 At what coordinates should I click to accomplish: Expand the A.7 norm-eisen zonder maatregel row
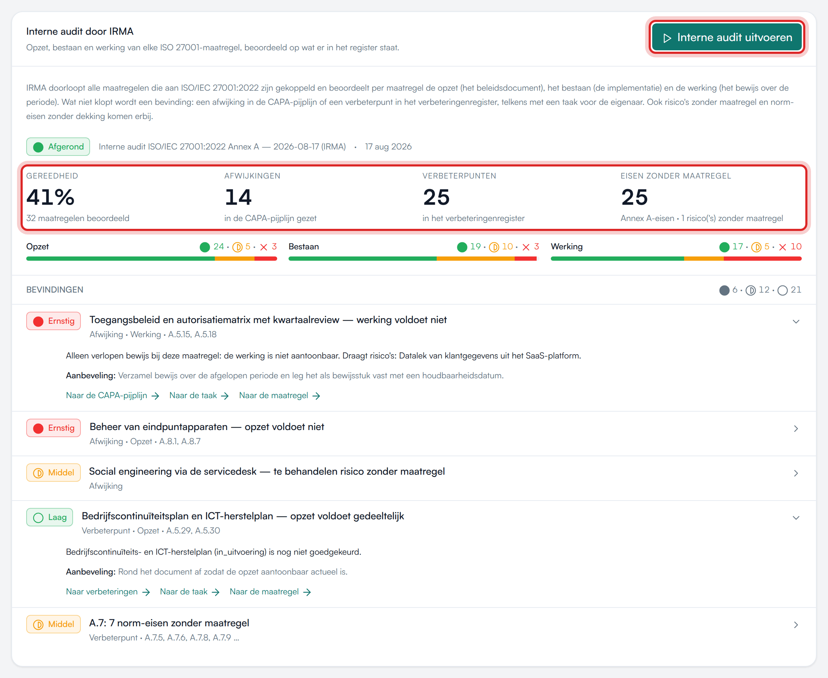click(x=796, y=625)
